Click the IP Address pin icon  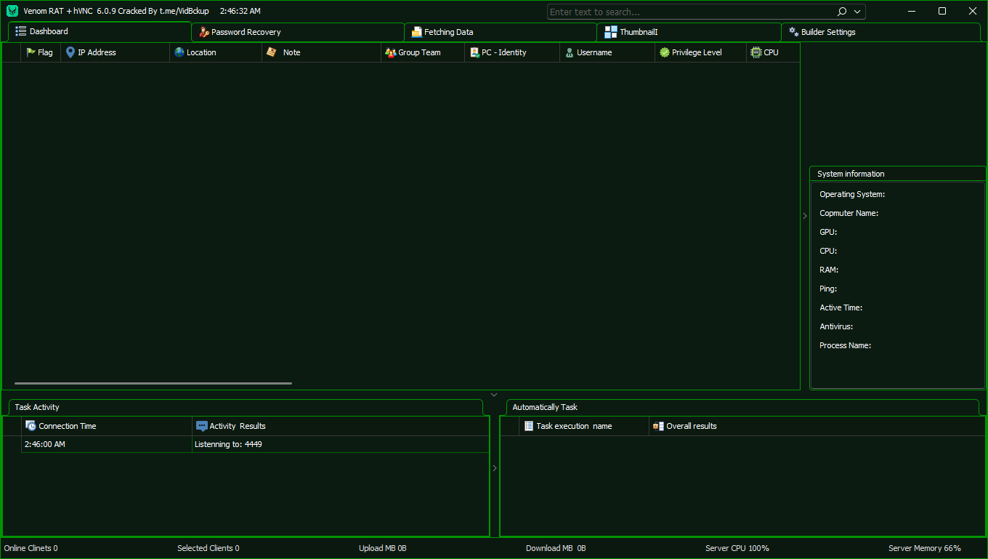tap(70, 52)
